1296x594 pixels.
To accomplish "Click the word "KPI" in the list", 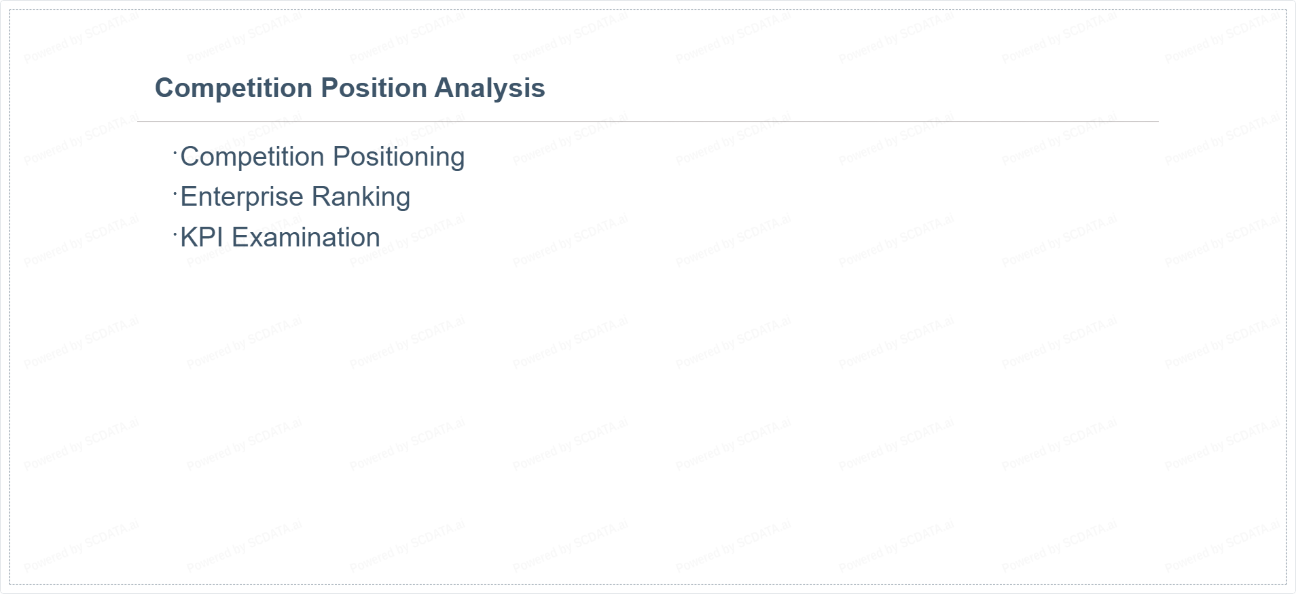I will point(201,238).
